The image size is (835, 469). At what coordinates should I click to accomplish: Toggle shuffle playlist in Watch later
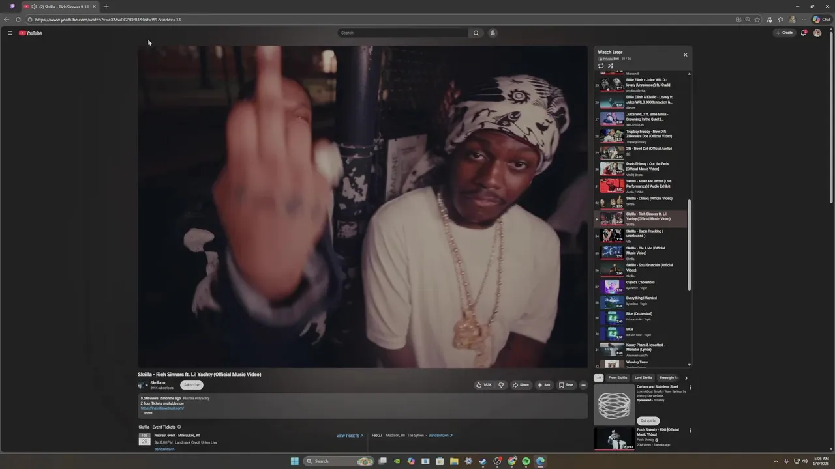611,66
